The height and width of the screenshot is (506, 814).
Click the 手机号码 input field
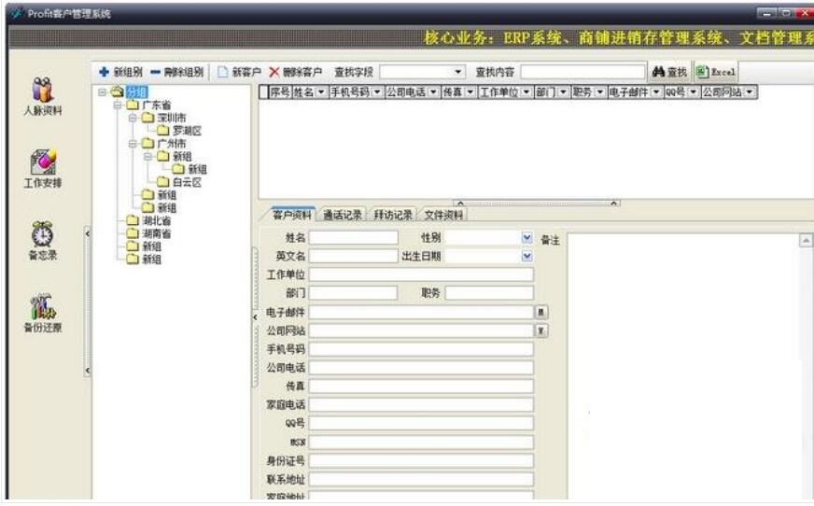click(x=422, y=349)
